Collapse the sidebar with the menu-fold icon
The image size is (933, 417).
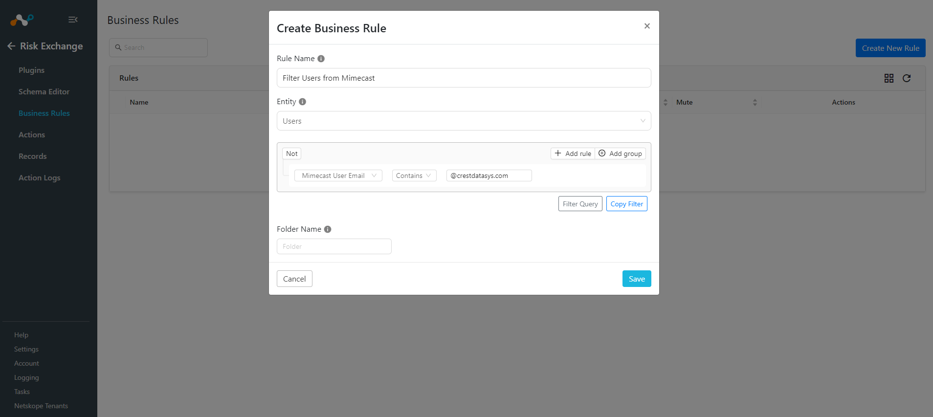pyautogui.click(x=73, y=20)
